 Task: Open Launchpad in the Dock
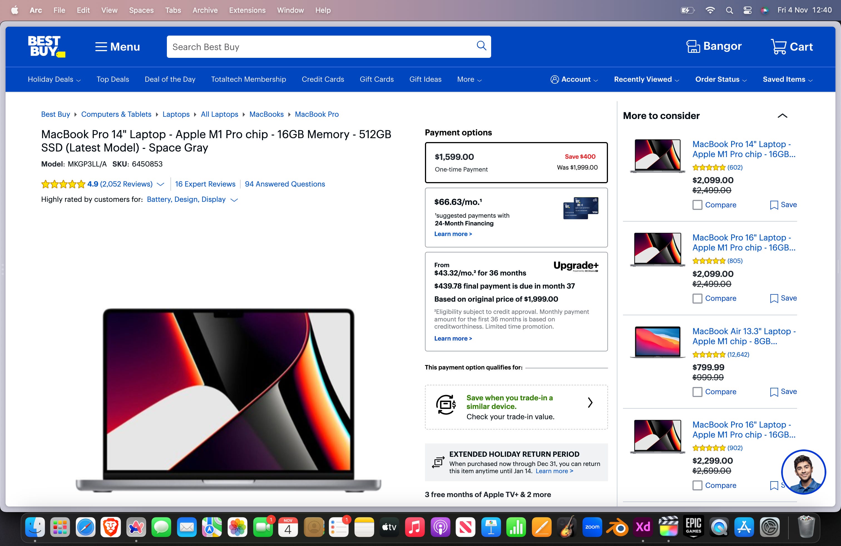point(60,527)
